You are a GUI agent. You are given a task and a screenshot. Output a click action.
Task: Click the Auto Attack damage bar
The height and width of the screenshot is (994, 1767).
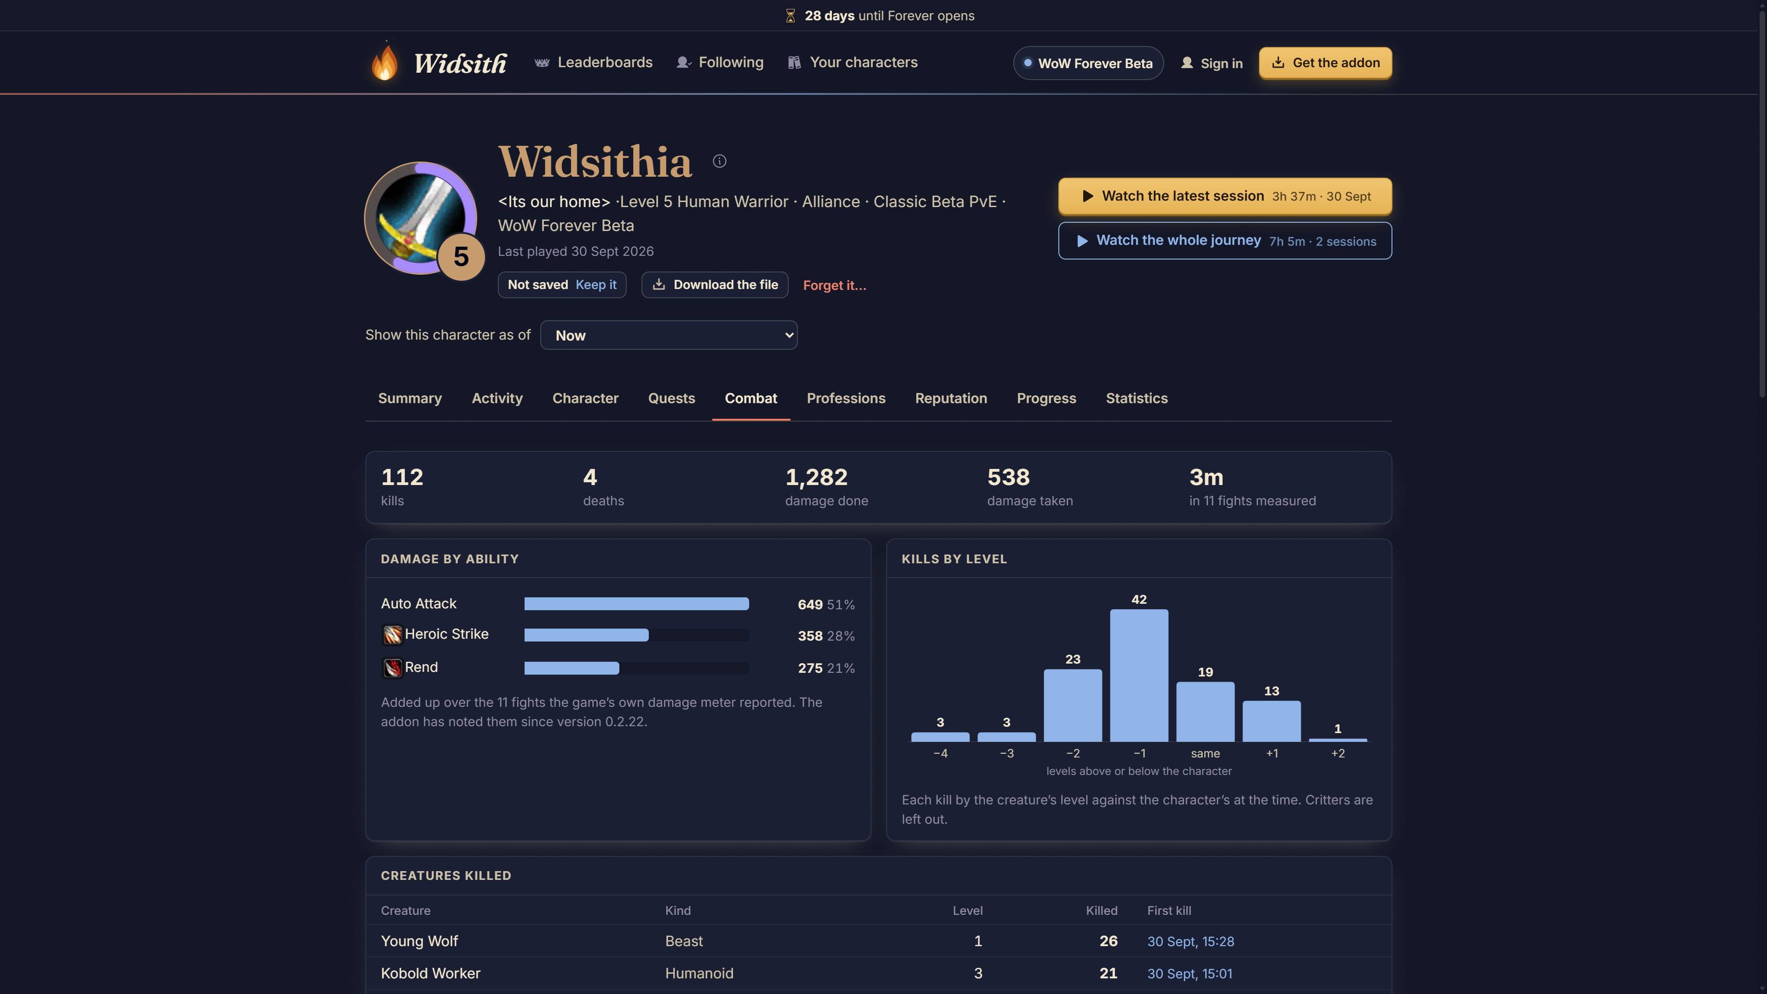636,604
